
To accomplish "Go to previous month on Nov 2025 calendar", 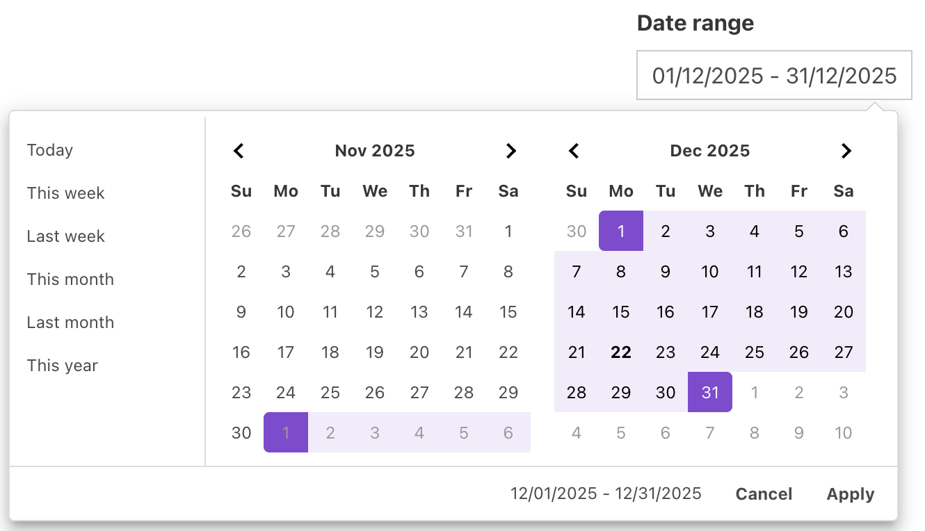I will point(239,151).
